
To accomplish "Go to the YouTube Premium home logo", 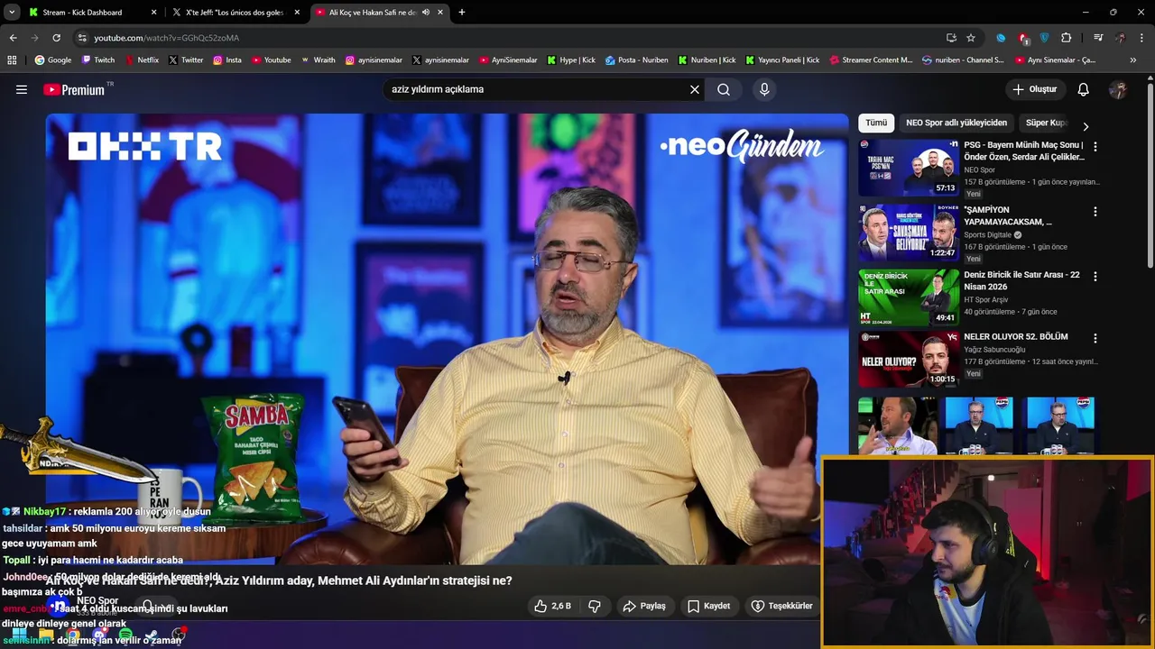I will point(74,89).
